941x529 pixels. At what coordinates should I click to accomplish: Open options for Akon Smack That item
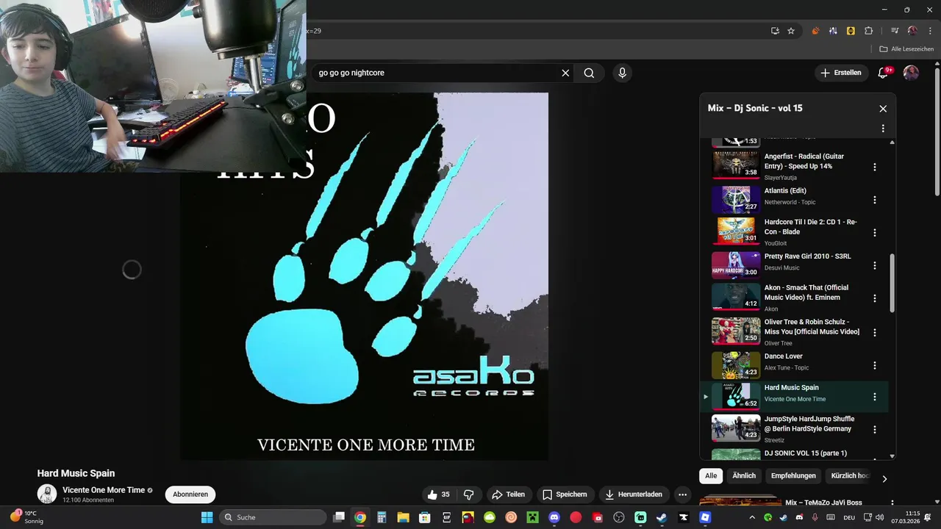875,298
